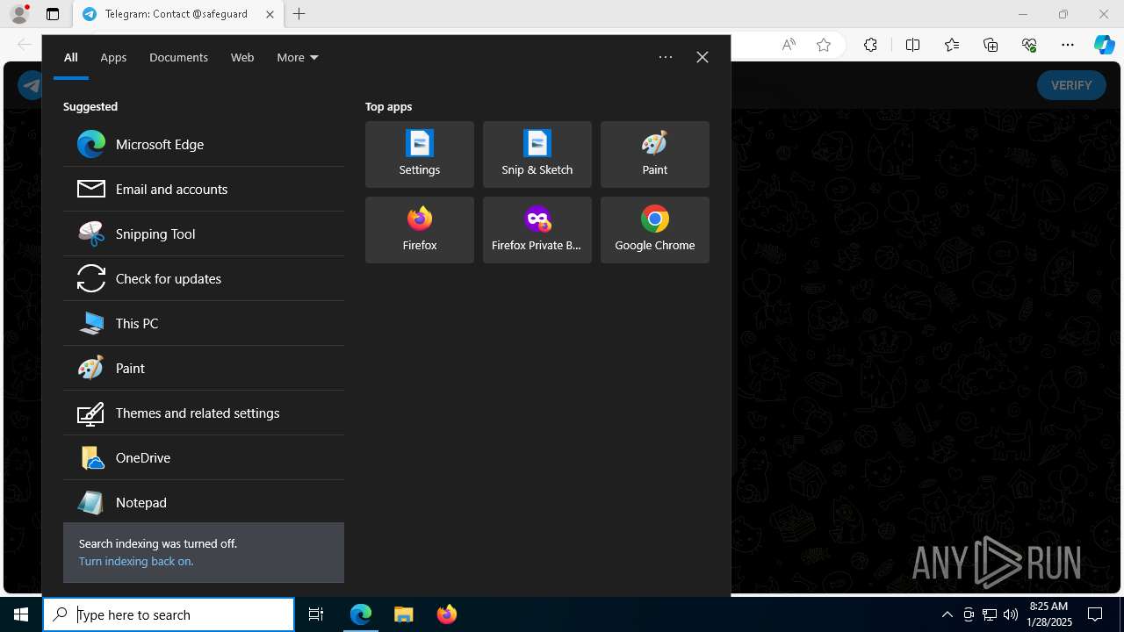Screen dimensions: 1124x632
Task: Open Edge extensions menu
Action: click(x=870, y=45)
